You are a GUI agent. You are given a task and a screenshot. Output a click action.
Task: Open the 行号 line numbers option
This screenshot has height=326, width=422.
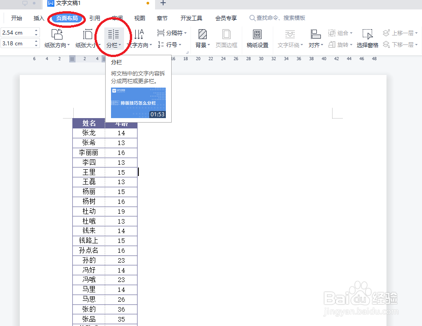click(169, 44)
